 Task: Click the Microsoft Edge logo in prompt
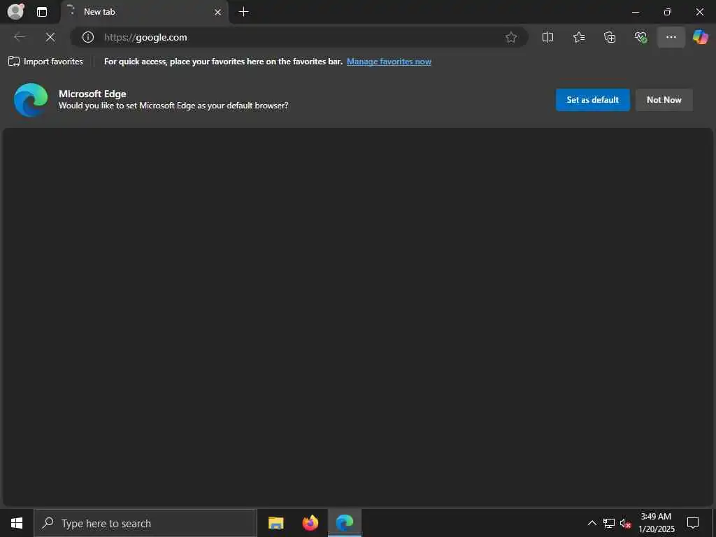(31, 99)
